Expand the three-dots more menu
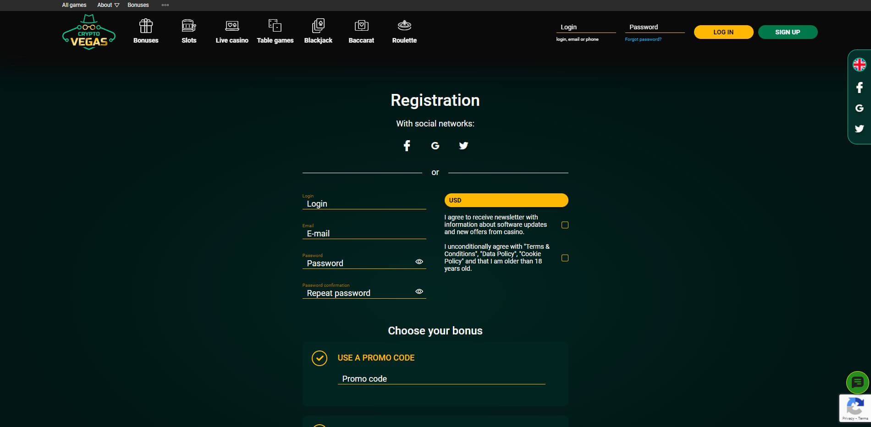 pos(165,5)
